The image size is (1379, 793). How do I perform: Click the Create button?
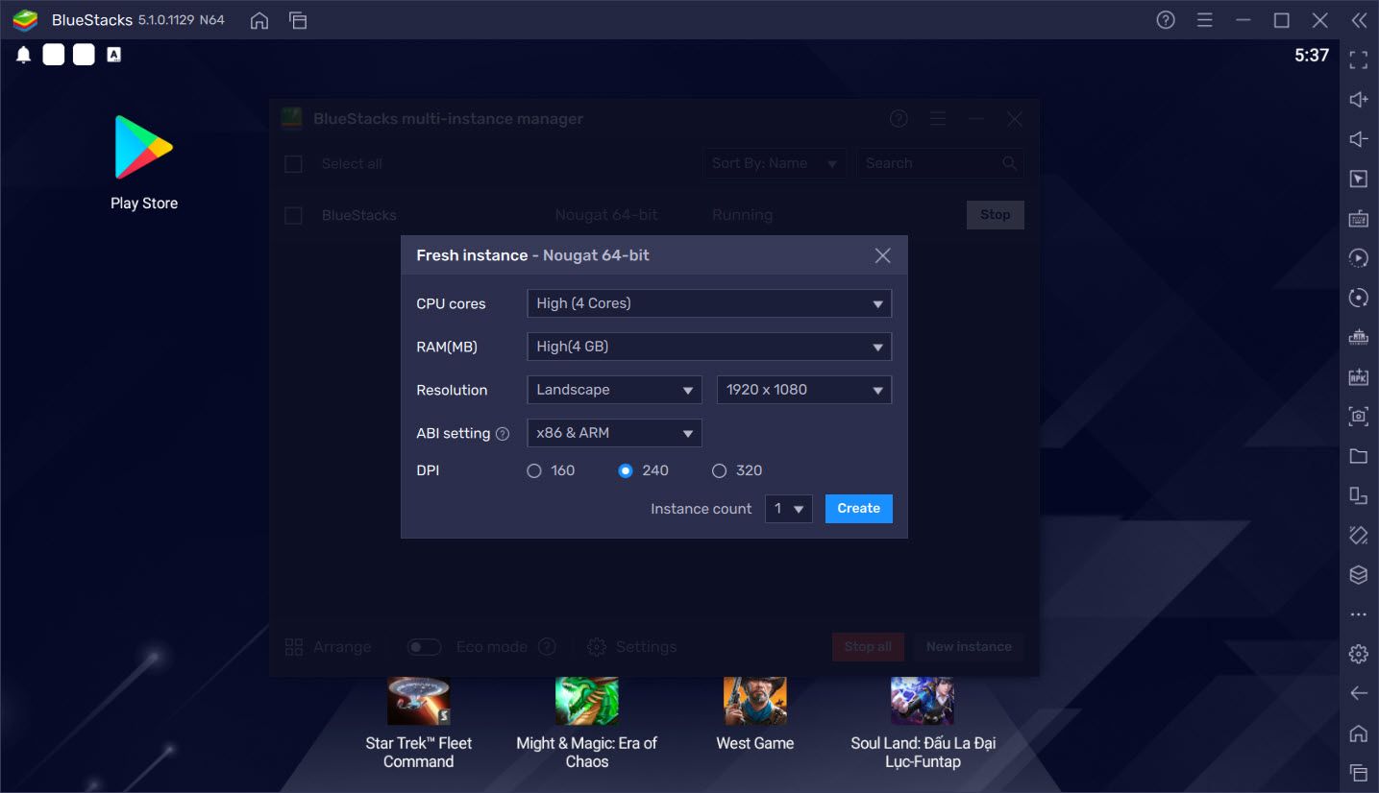(x=859, y=509)
